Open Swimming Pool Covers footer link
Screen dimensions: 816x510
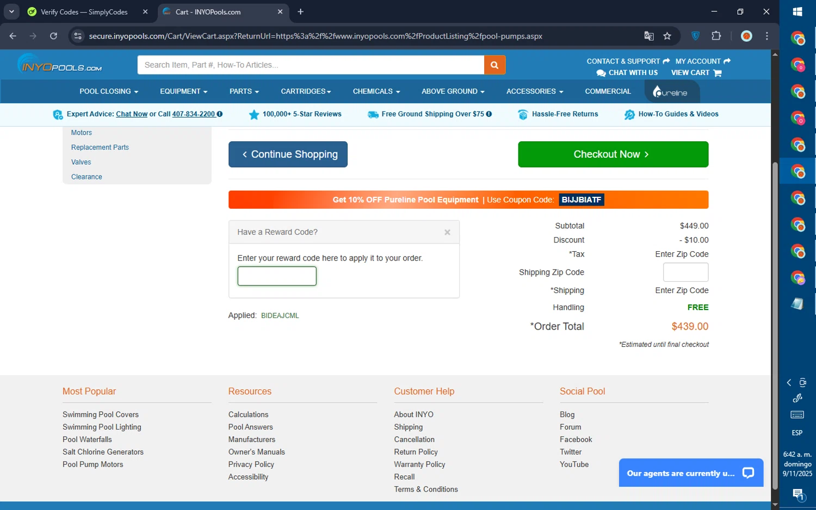[101, 414]
